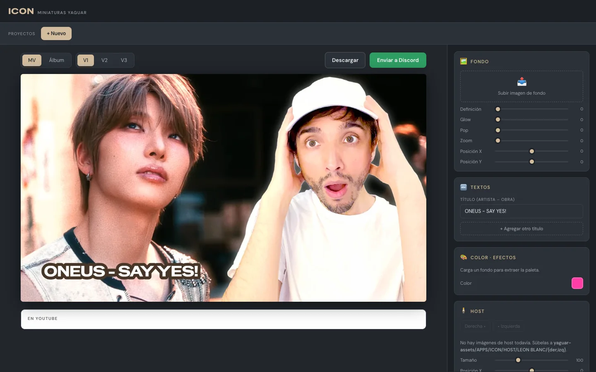Image resolution: width=596 pixels, height=372 pixels.
Task: Click the MINIATURAS YAGUAR subtitle
Action: [x=62, y=13]
